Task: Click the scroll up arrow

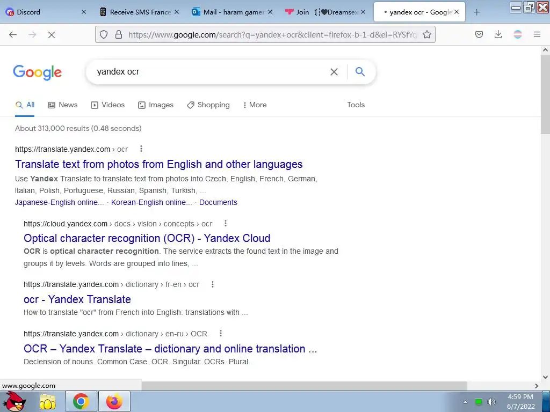Action: pyautogui.click(x=545, y=50)
